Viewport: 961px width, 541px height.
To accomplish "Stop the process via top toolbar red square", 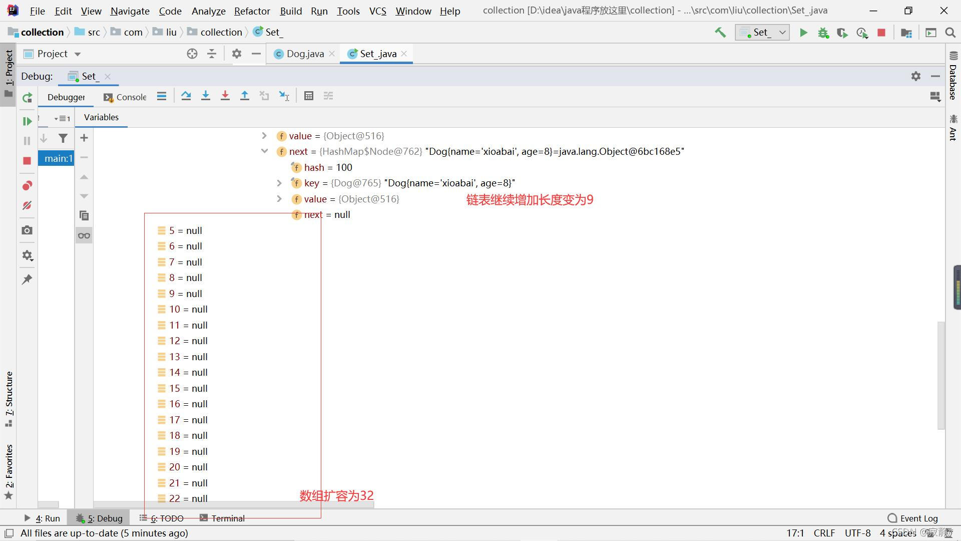I will 881,33.
